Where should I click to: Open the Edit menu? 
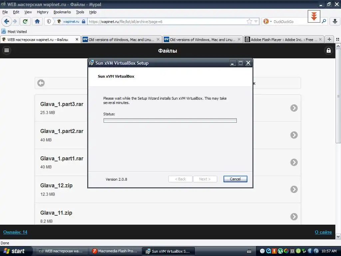[16, 12]
